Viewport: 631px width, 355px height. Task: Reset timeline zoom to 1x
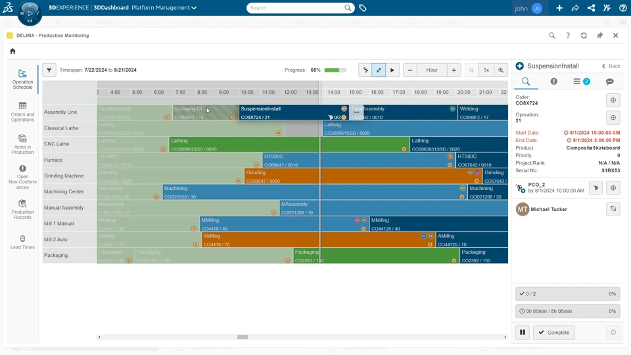tap(486, 70)
